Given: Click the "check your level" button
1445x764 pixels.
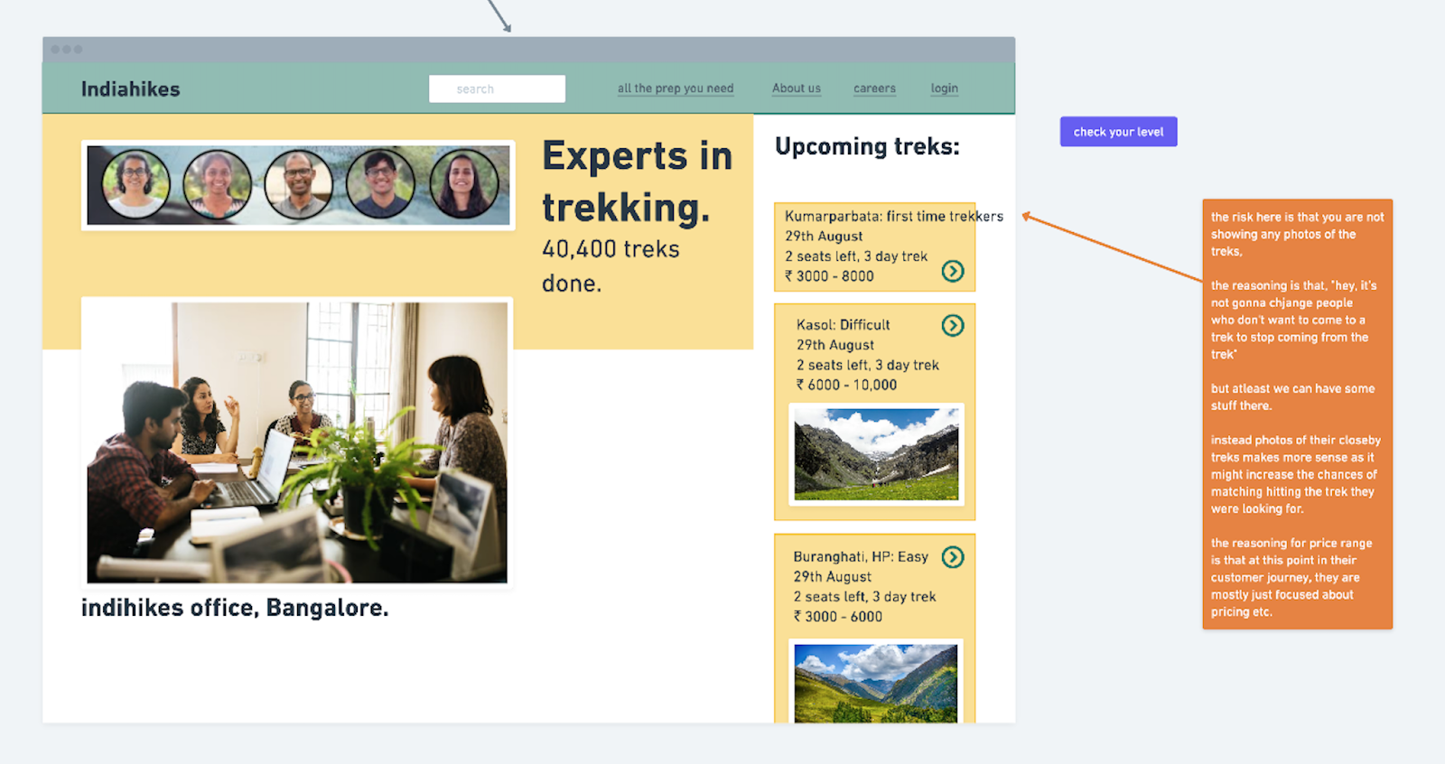Looking at the screenshot, I should [1119, 132].
